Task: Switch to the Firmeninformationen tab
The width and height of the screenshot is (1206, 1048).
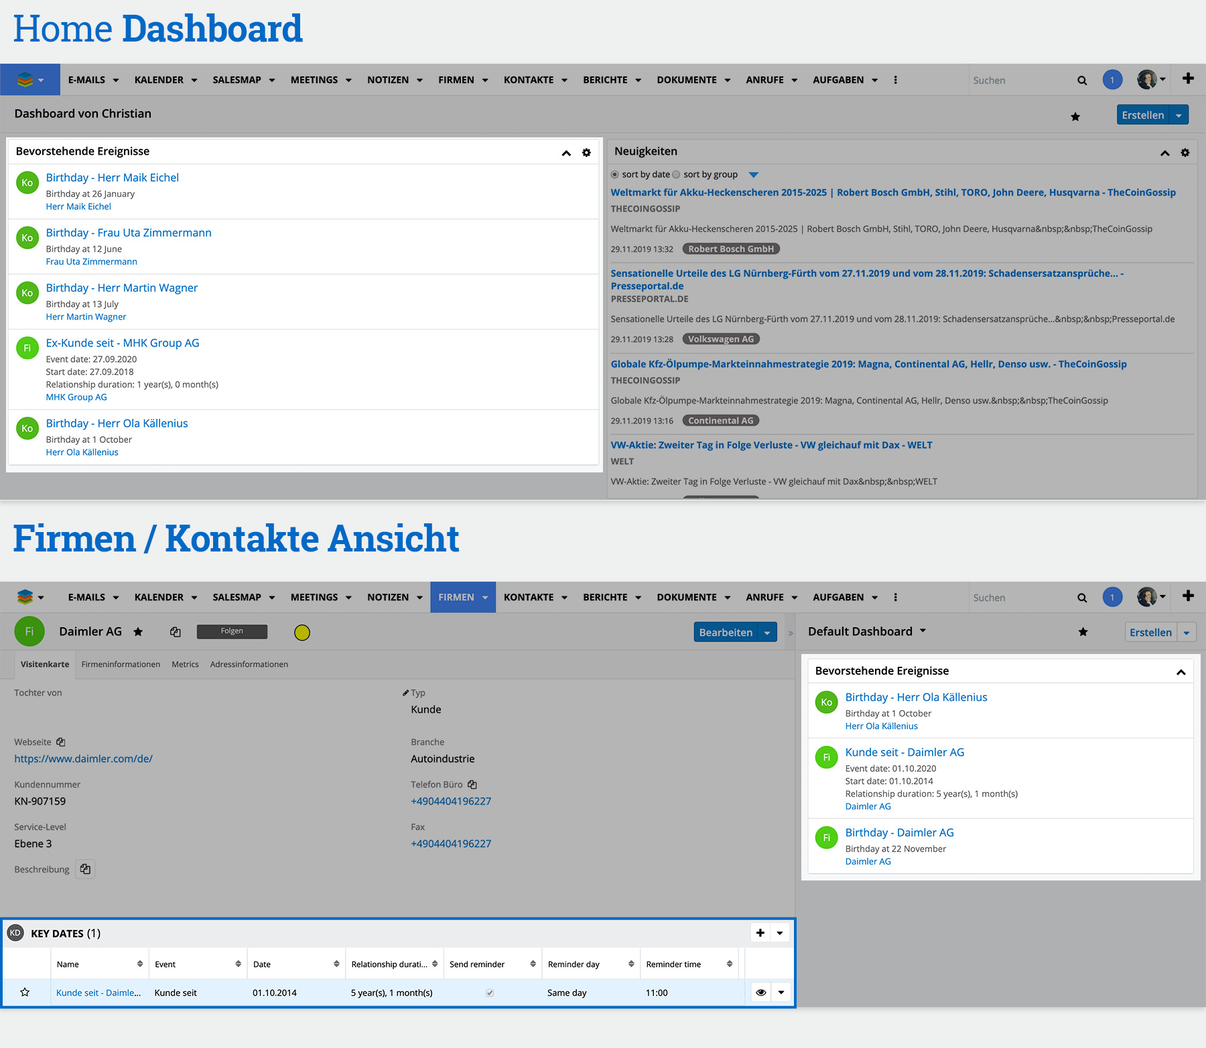Action: [x=121, y=664]
